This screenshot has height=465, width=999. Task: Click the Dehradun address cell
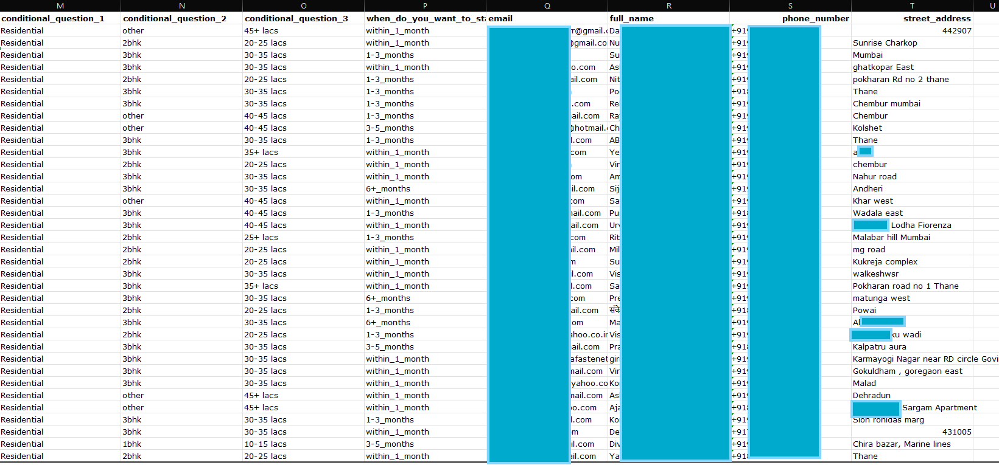[x=913, y=395]
